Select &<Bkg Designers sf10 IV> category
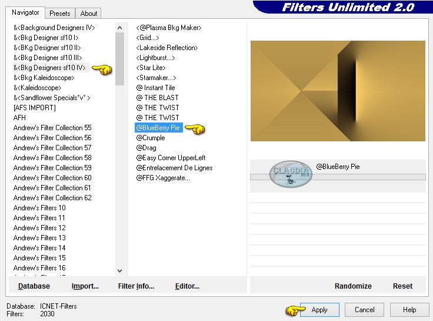This screenshot has width=433, height=321. tap(49, 68)
